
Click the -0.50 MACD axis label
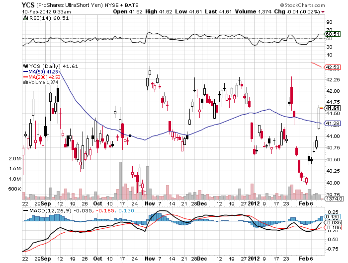332,240
